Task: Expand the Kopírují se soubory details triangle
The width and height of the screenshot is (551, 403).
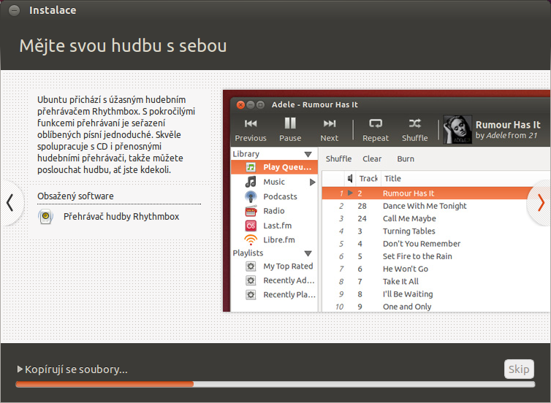Action: coord(20,369)
